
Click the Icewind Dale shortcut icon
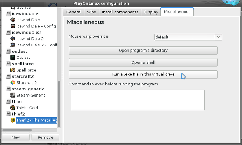tap(13, 20)
